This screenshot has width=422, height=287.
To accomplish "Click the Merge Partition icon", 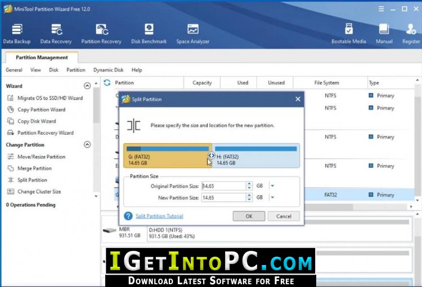I will tap(11, 168).
